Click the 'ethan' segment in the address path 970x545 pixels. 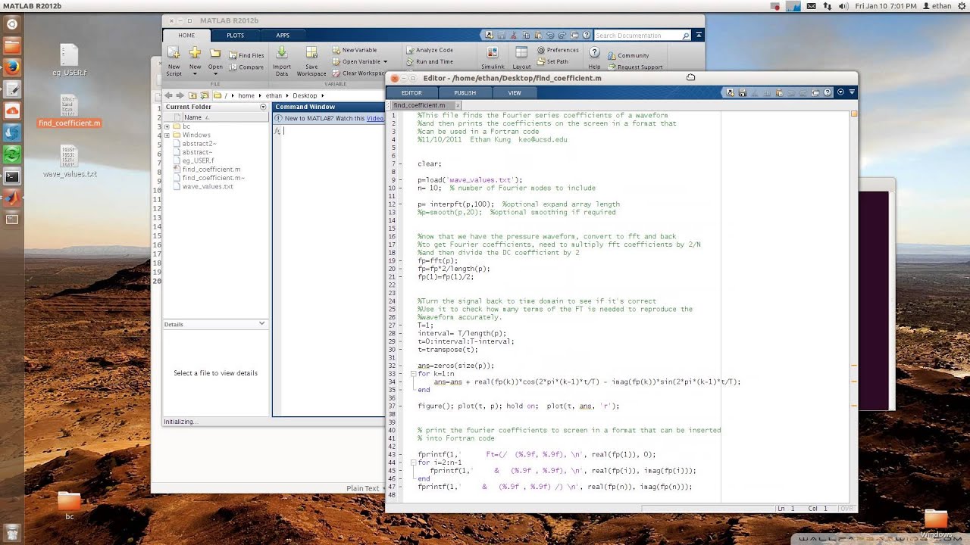tap(274, 95)
